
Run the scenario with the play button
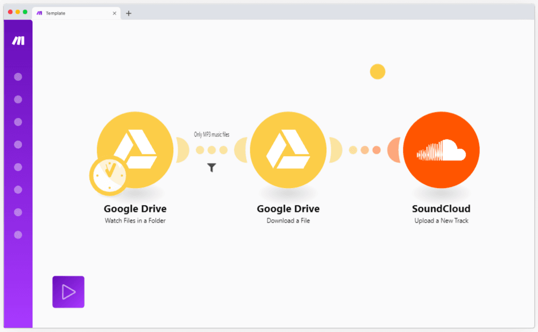tap(68, 292)
